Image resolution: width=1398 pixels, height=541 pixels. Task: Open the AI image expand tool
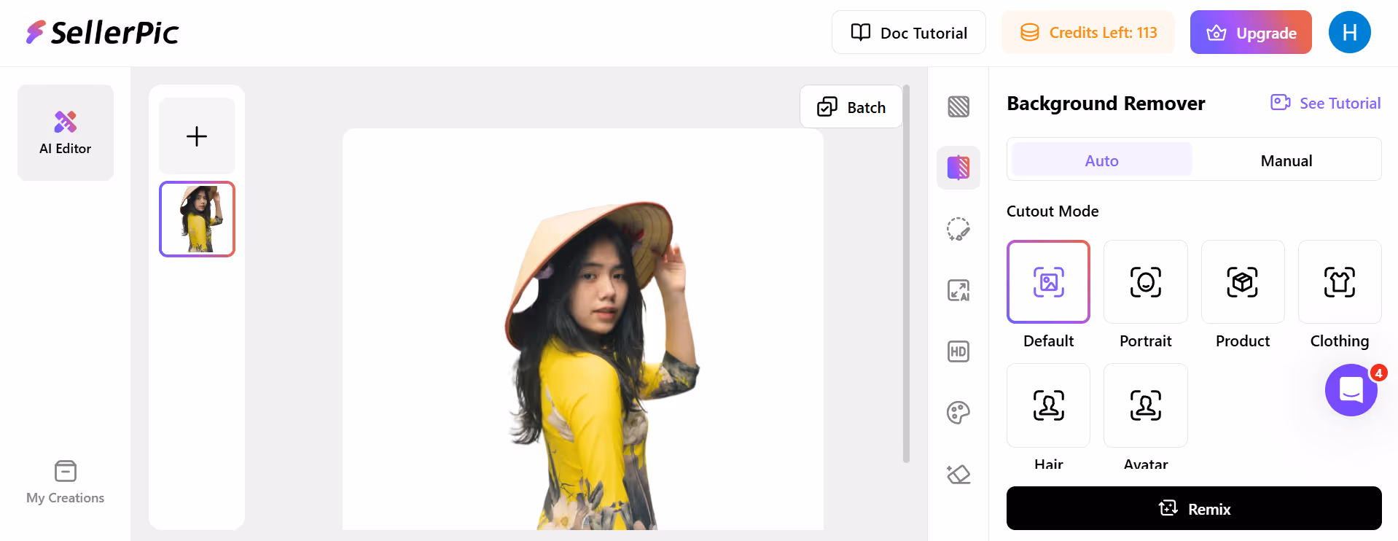tap(958, 290)
